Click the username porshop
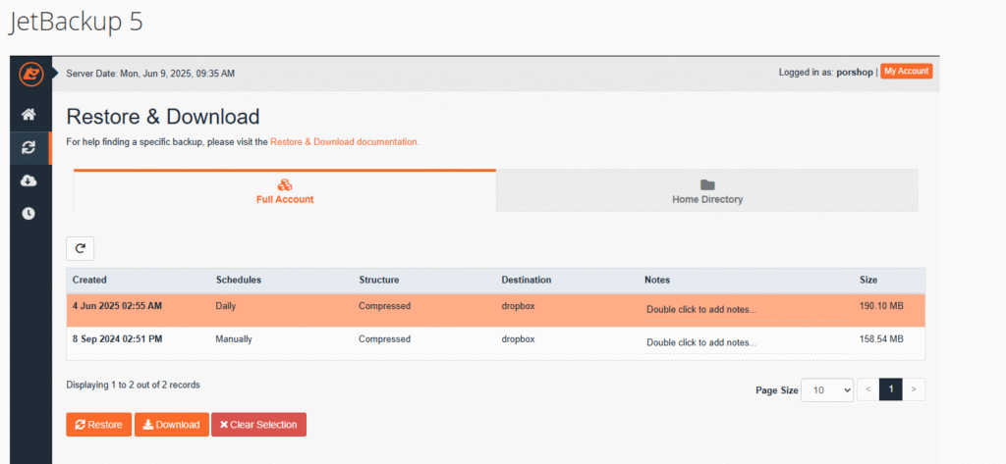The width and height of the screenshot is (1006, 464). pyautogui.click(x=855, y=73)
